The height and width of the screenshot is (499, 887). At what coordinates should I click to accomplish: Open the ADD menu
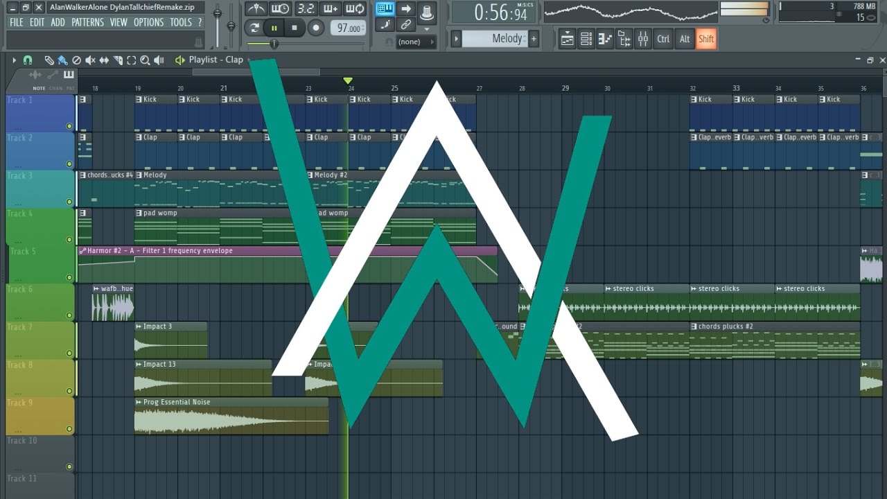[58, 22]
